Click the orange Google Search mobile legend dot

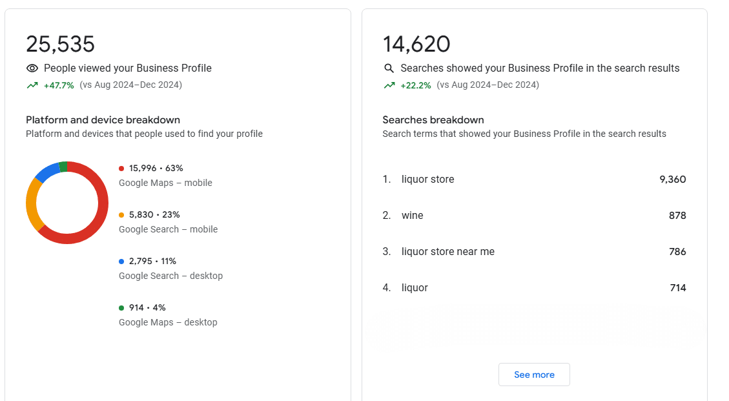pos(121,215)
